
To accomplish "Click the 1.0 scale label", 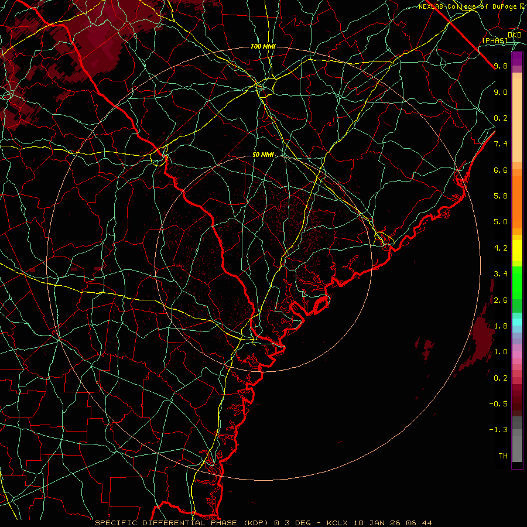I will (x=501, y=352).
